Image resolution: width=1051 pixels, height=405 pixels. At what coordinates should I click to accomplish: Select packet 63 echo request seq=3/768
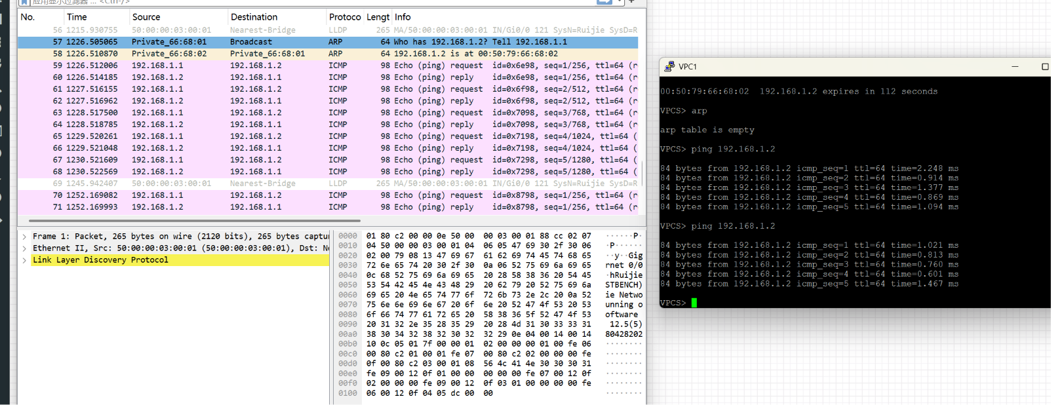coord(328,113)
